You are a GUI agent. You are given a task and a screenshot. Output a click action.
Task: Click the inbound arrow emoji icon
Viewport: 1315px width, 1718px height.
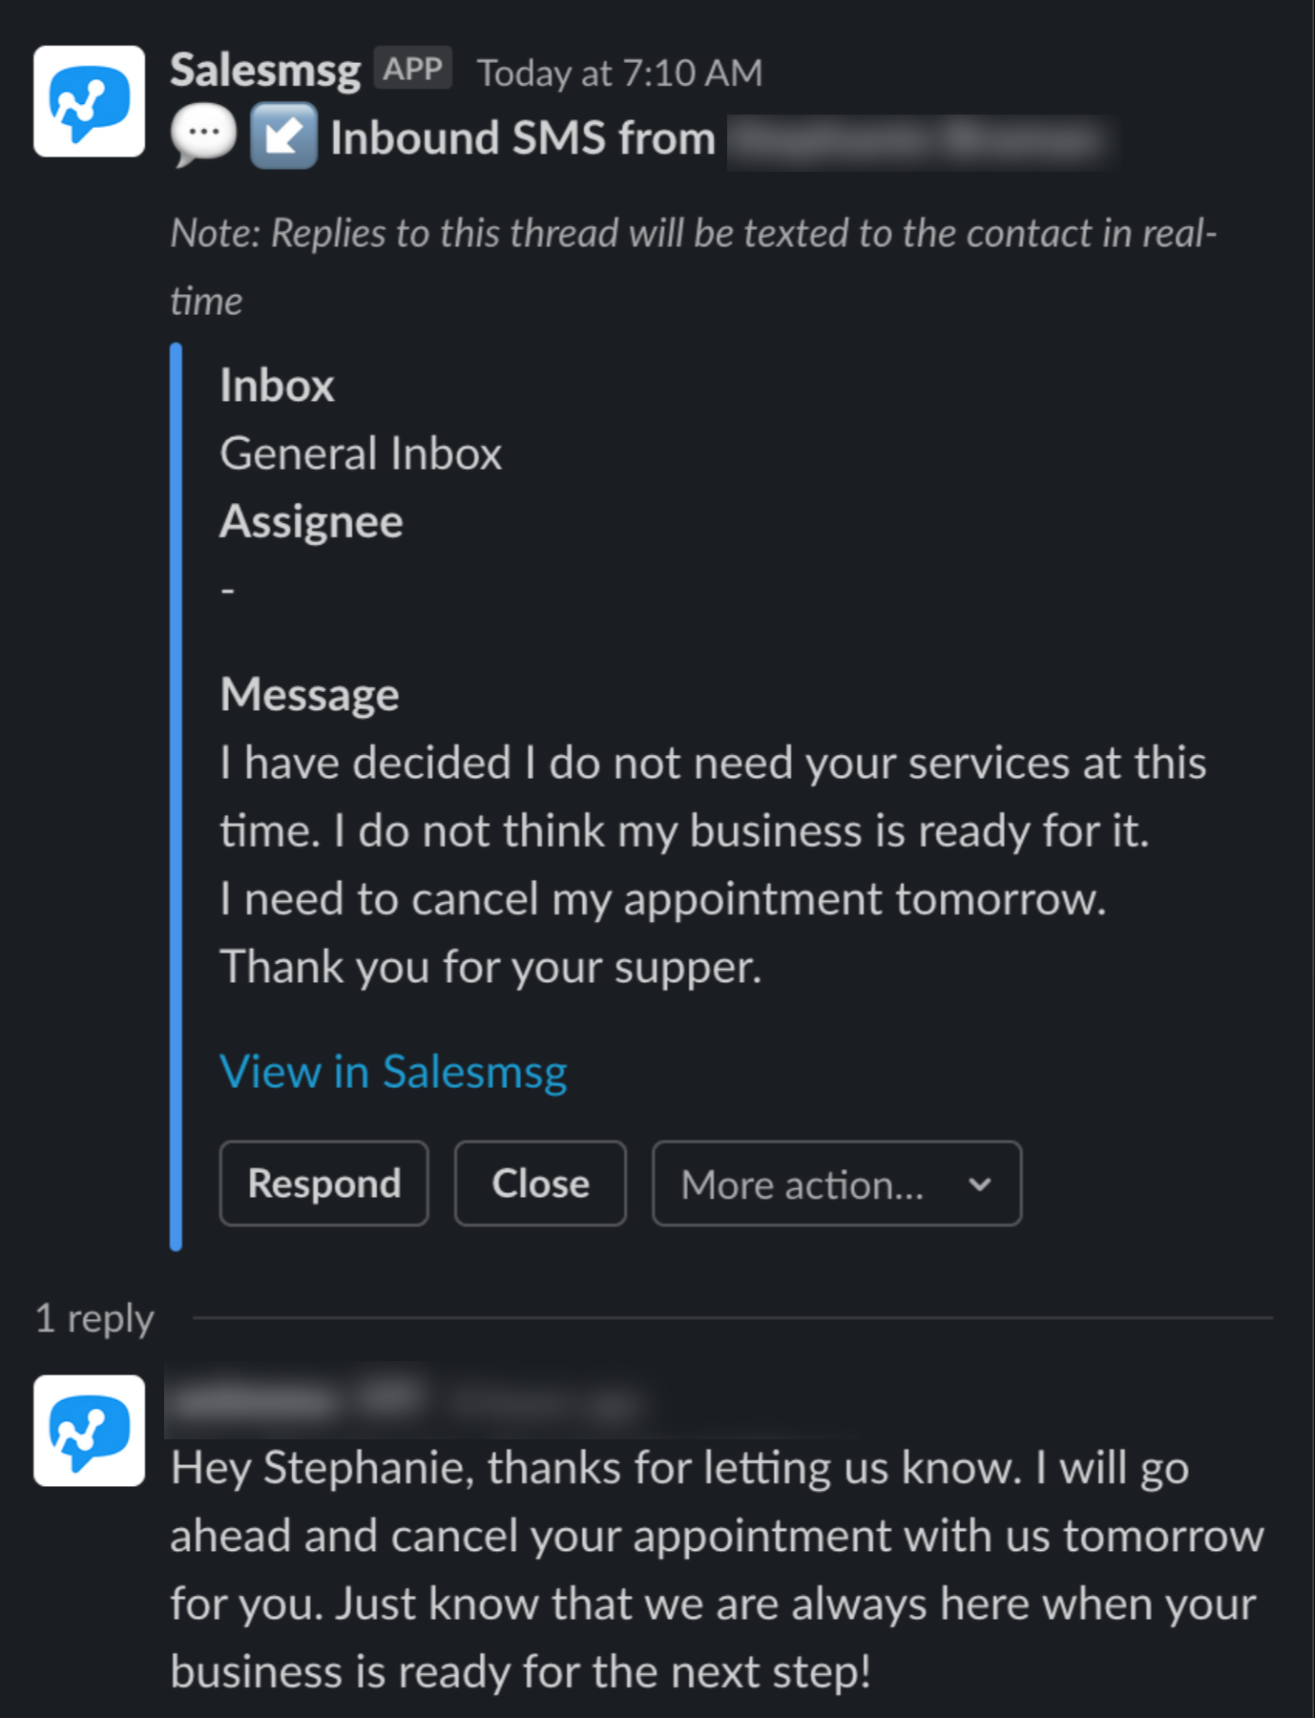coord(283,136)
